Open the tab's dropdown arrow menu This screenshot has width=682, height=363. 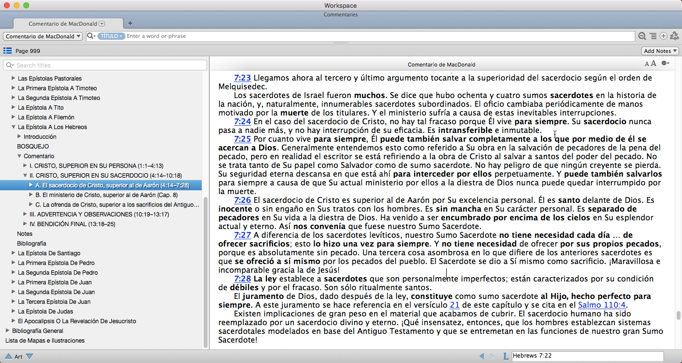pos(102,23)
